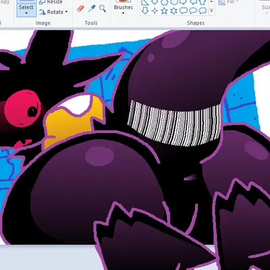The image size is (270, 270).
Task: Choose the Five-point star shape
Action: 164,11
